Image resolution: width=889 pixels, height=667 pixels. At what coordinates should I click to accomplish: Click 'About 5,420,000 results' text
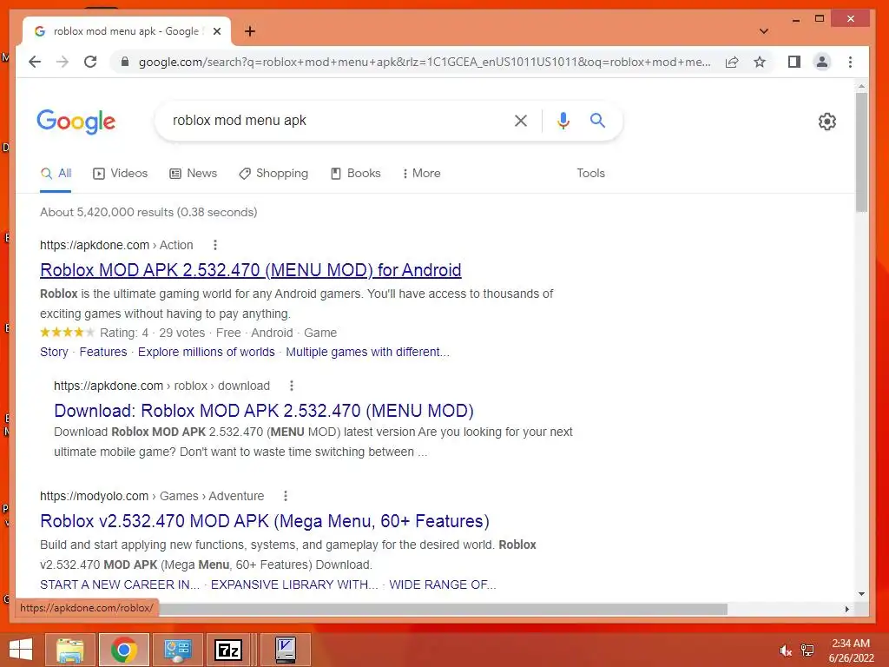[148, 212]
